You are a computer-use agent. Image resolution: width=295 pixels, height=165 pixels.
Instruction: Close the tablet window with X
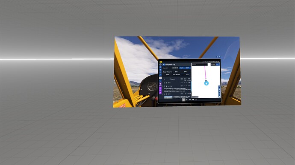pyautogui.click(x=220, y=57)
